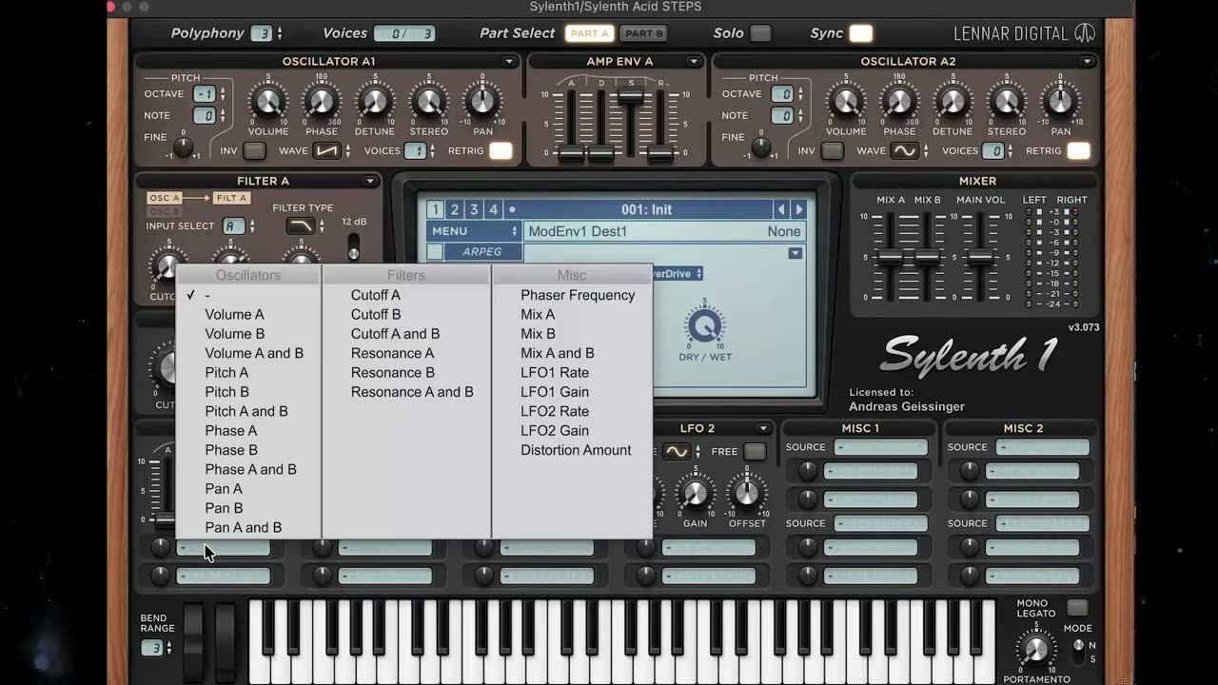Click the LFO 2 Gain knob
Image resolution: width=1218 pixels, height=685 pixels.
695,494
